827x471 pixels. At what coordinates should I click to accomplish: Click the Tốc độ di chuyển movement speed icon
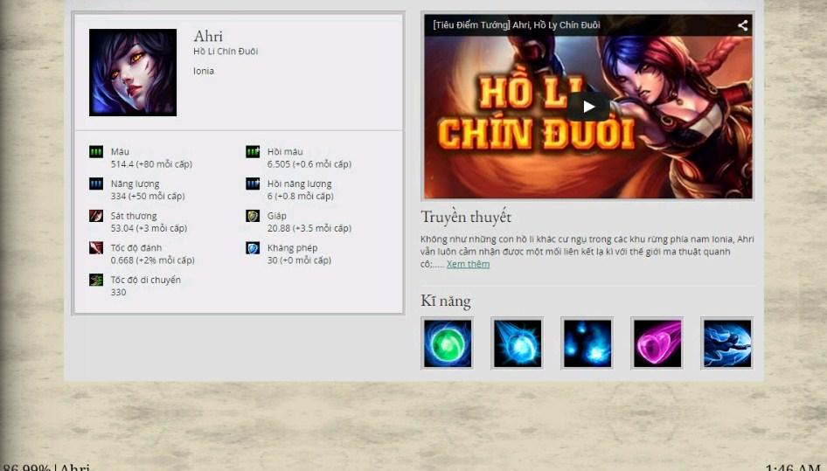point(96,281)
